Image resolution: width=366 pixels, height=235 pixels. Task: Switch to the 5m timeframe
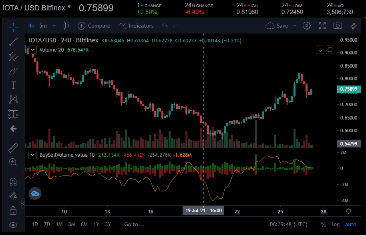(x=43, y=26)
